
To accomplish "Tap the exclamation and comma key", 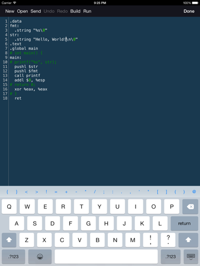I will pyautogui.click(x=151, y=240).
